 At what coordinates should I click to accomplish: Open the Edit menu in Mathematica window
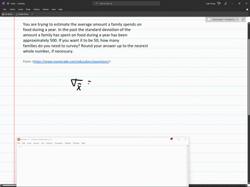click(23, 143)
